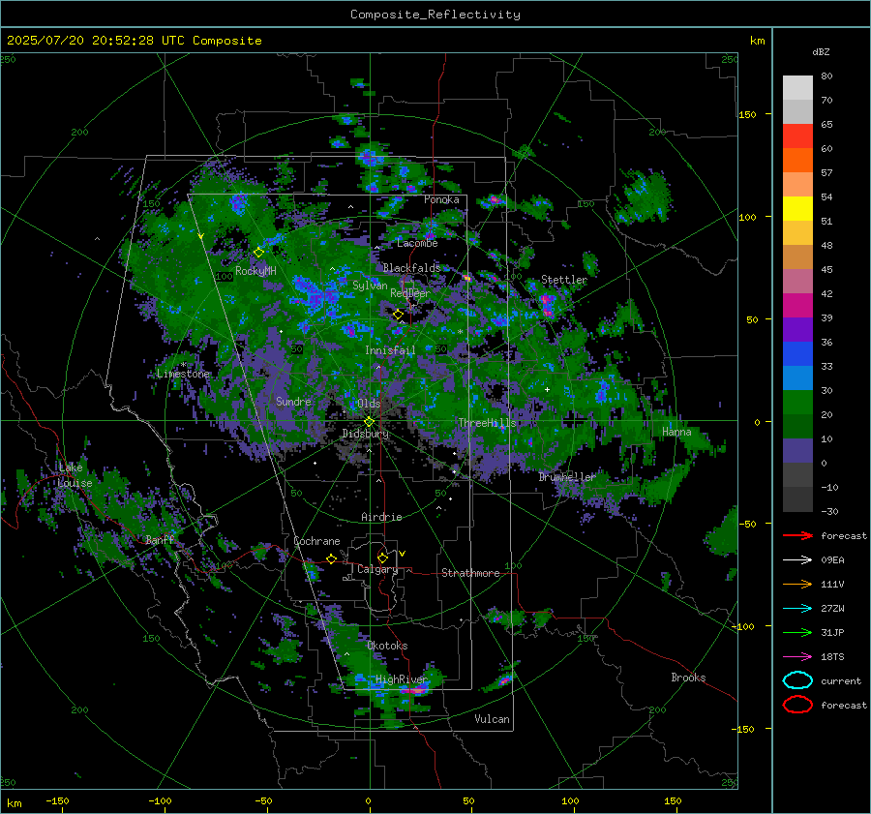Image resolution: width=871 pixels, height=814 pixels.
Task: Click the red forecast ellipse icon
Action: [797, 705]
